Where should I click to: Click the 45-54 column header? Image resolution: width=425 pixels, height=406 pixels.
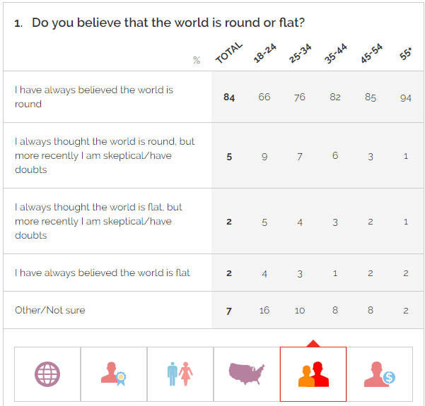pyautogui.click(x=371, y=53)
